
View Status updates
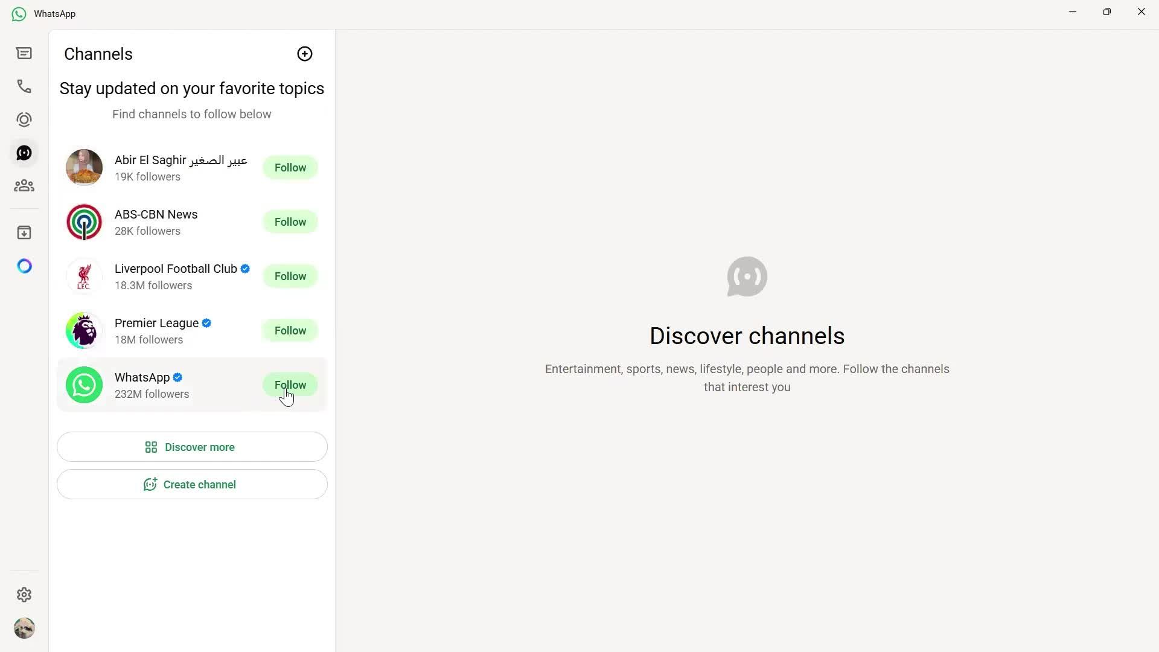24,119
